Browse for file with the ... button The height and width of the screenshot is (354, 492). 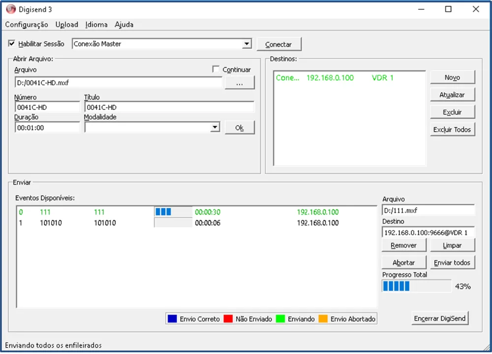pyautogui.click(x=240, y=83)
